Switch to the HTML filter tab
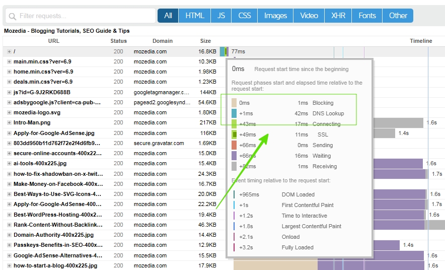445x270 pixels. pos(195,16)
